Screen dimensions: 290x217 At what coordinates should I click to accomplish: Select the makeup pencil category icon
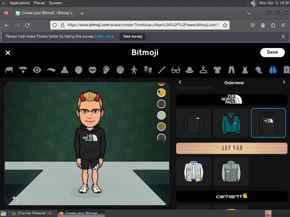point(162,70)
